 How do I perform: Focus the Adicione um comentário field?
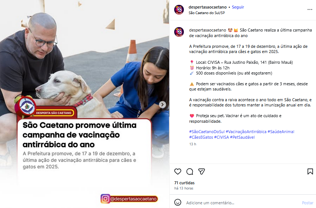pyautogui.click(x=242, y=203)
